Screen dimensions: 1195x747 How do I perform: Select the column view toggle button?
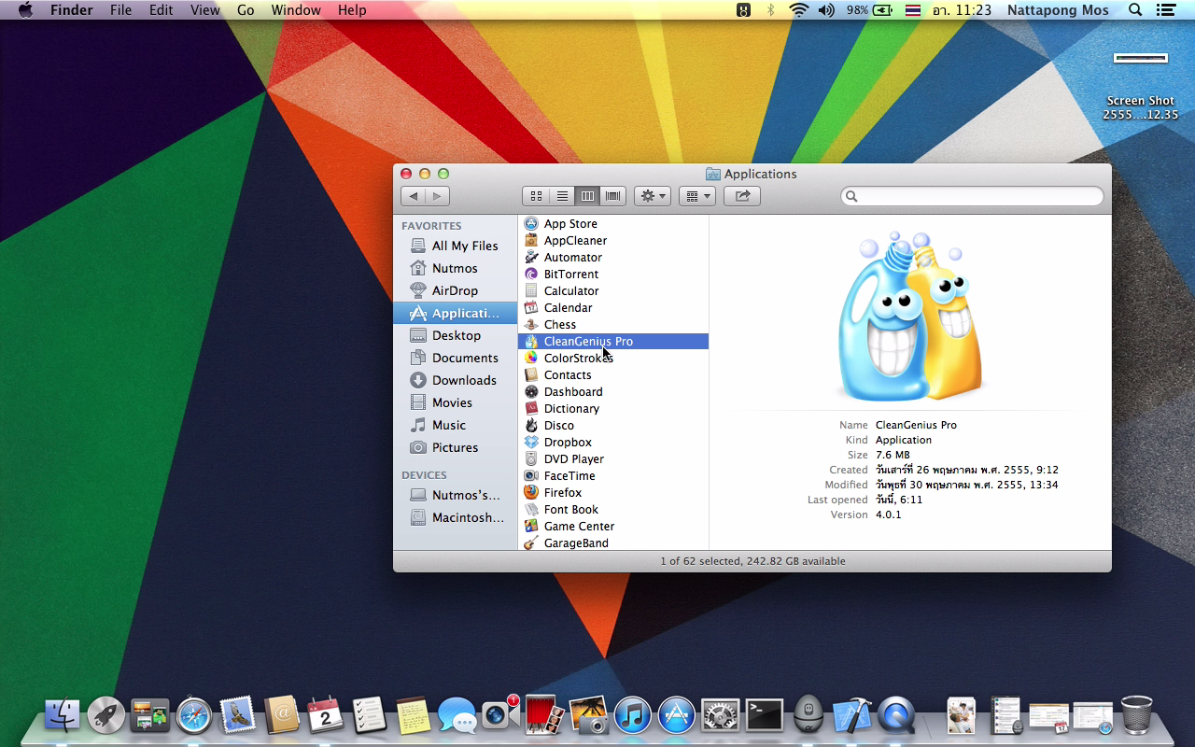(587, 196)
